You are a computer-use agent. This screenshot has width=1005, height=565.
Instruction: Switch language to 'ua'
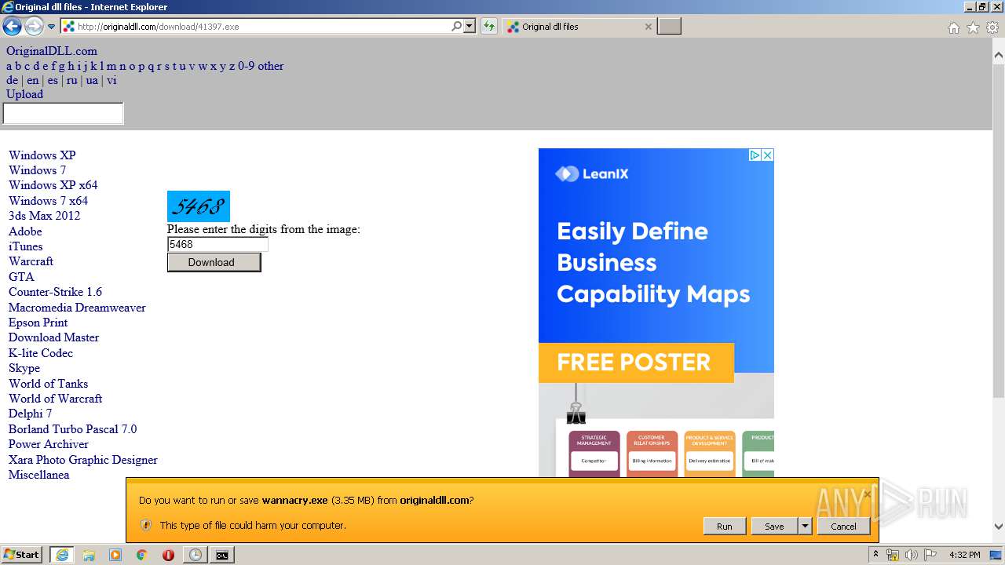pos(92,80)
